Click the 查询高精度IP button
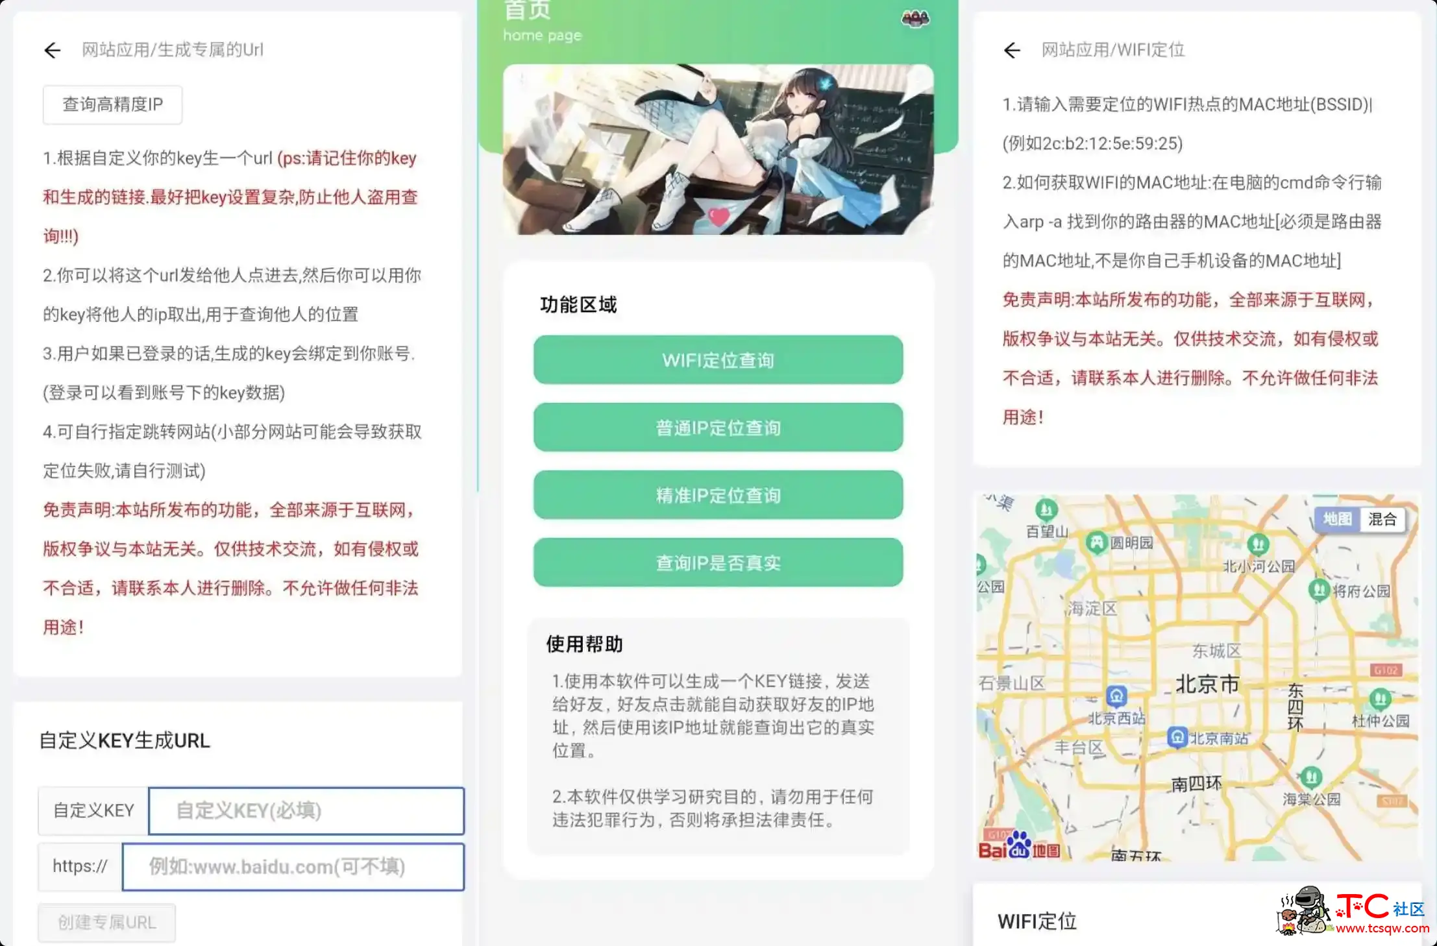The width and height of the screenshot is (1437, 946). [x=112, y=104]
